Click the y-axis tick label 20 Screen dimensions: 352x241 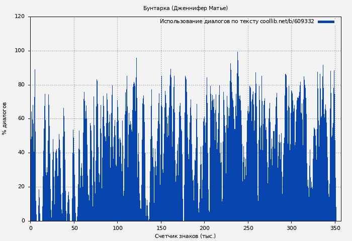tap(21, 187)
